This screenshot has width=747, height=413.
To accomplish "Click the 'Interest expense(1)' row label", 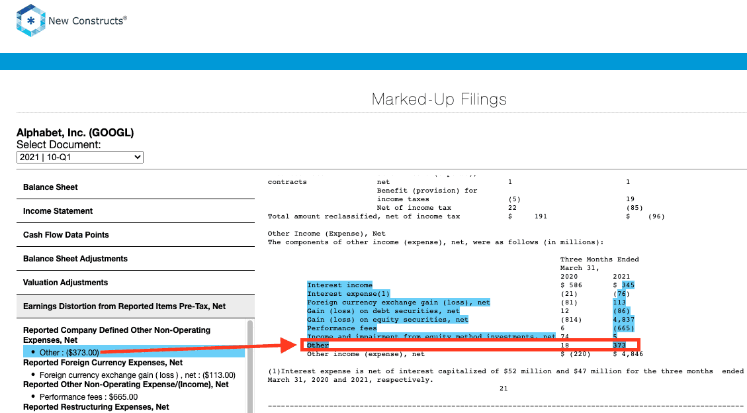I will click(348, 294).
